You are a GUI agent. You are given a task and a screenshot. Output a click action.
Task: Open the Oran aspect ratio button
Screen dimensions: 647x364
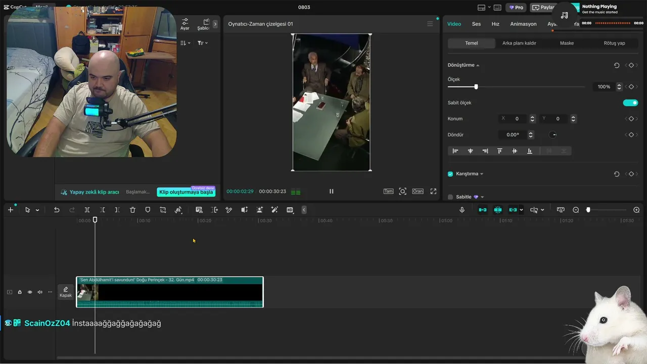(x=418, y=191)
